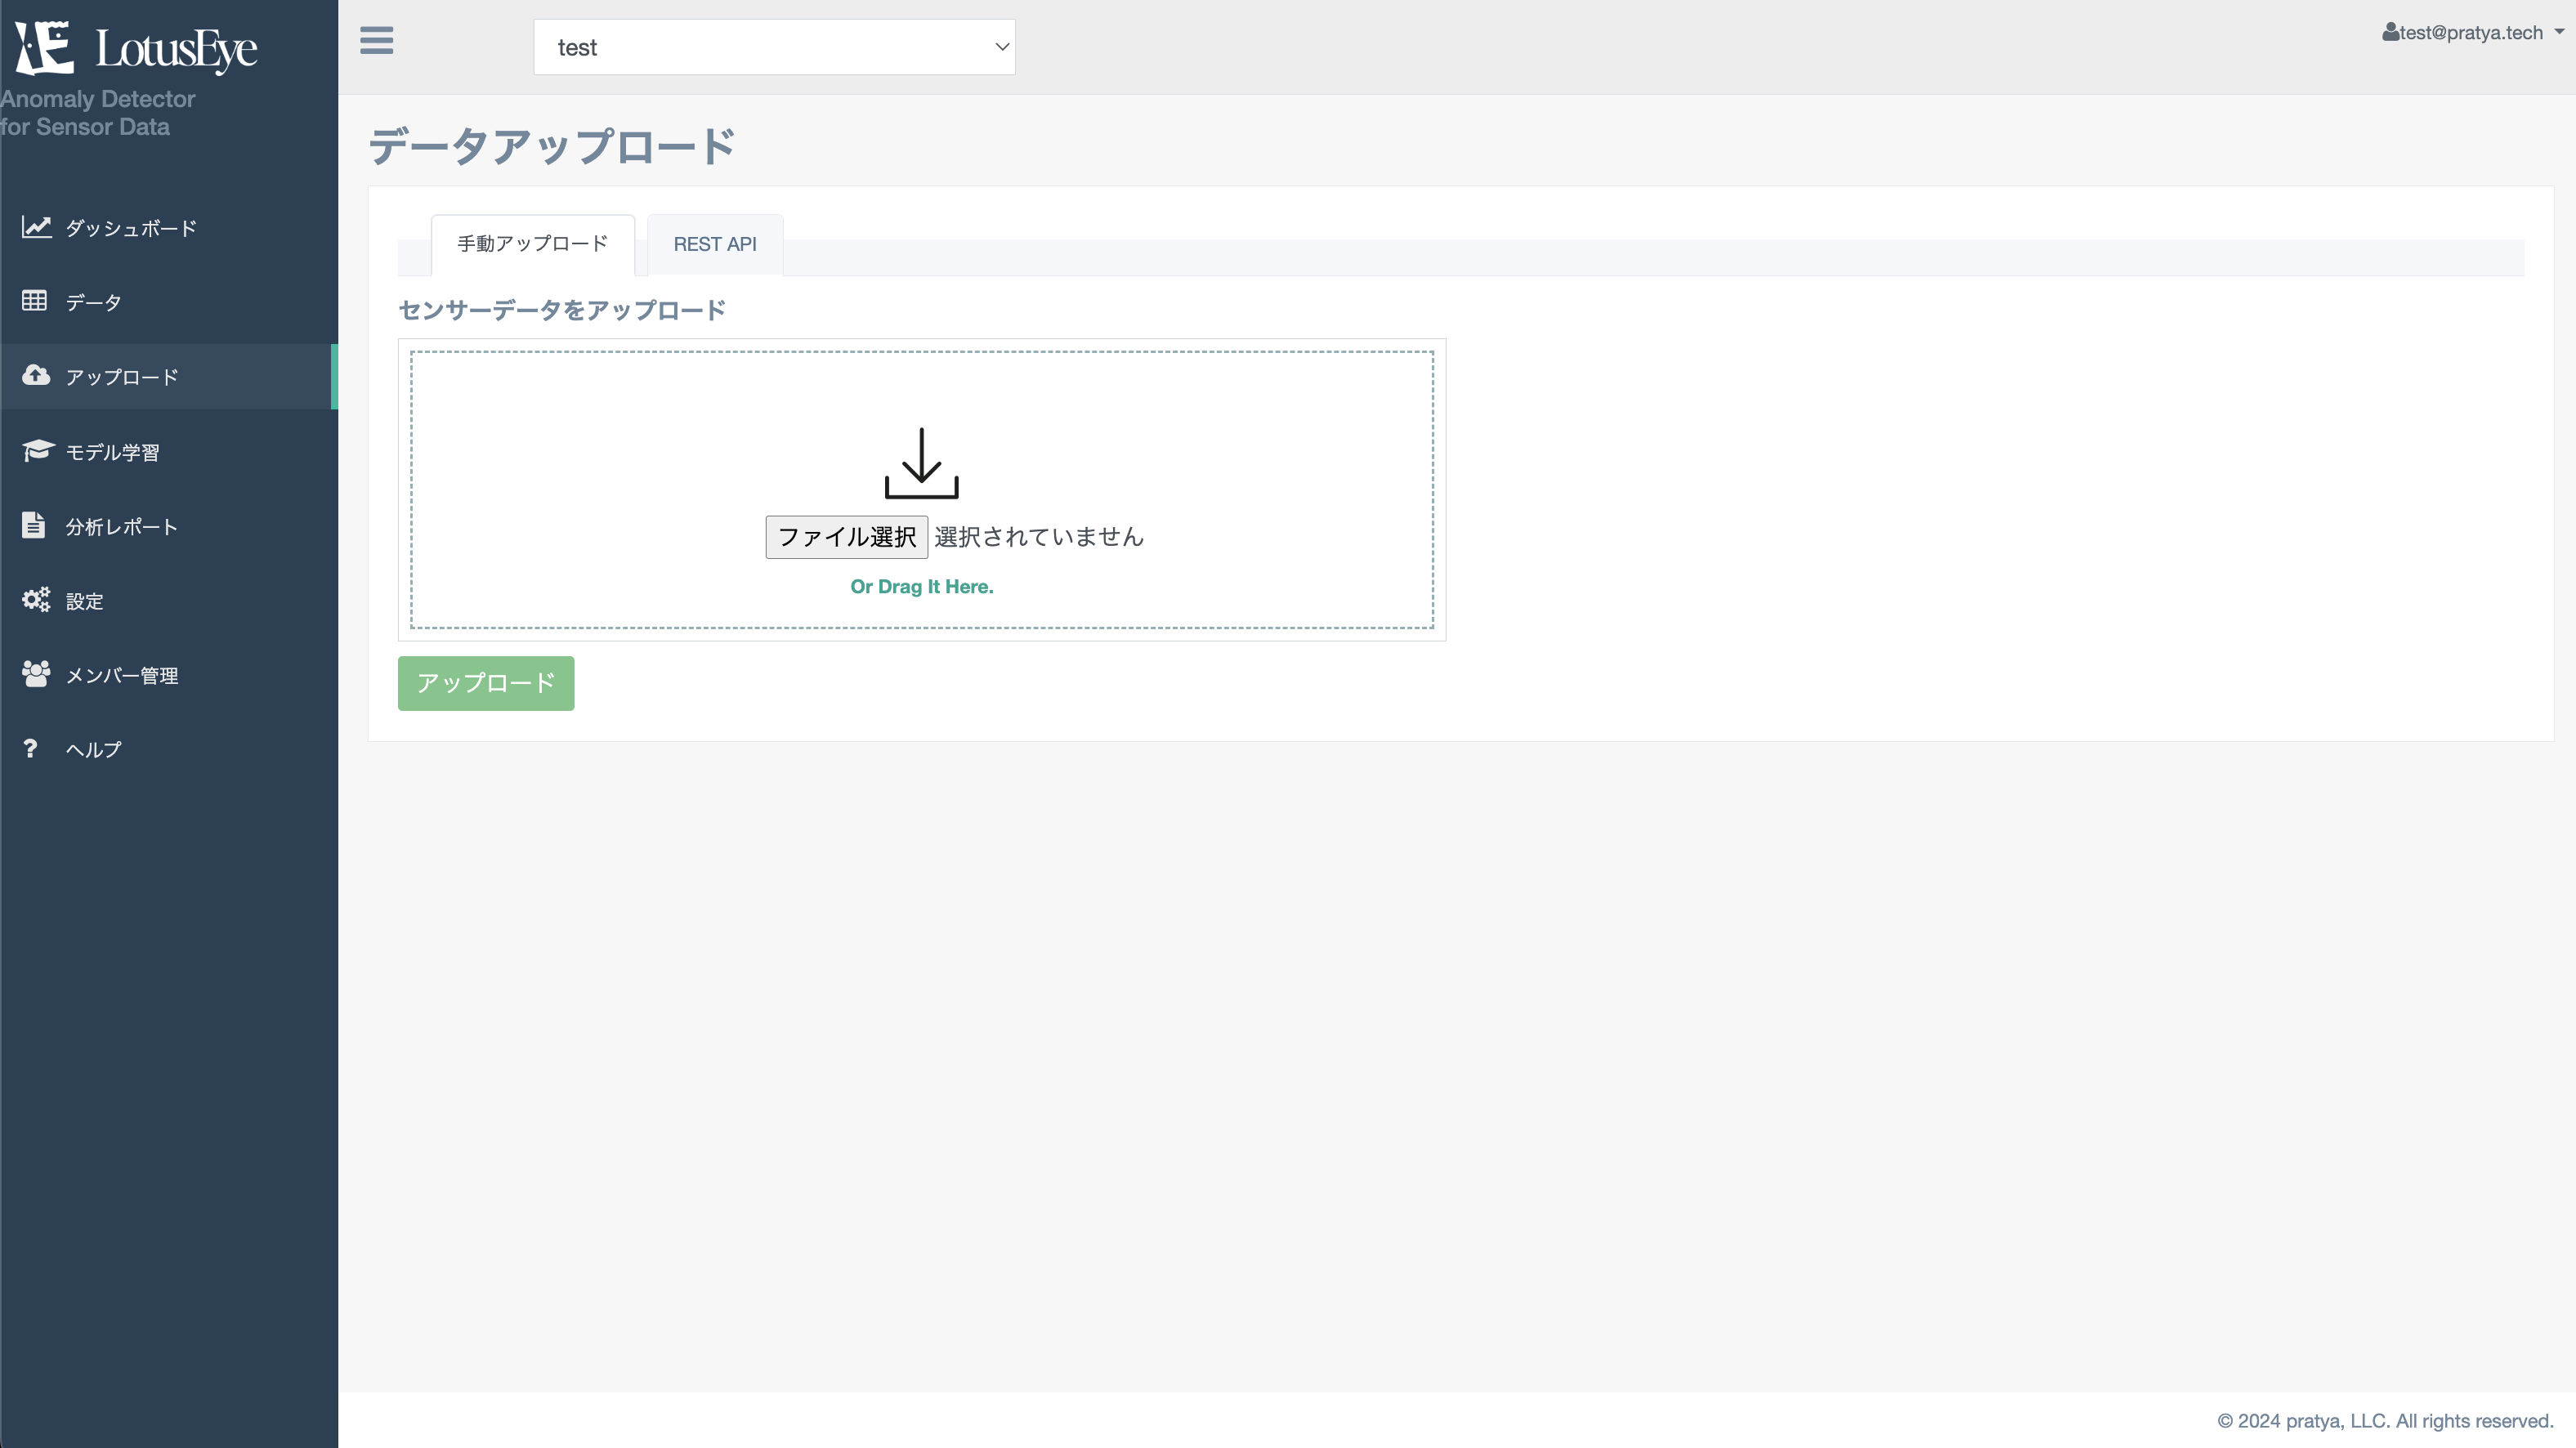
Task: Switch to the 手動アップロード tab
Action: tap(532, 244)
